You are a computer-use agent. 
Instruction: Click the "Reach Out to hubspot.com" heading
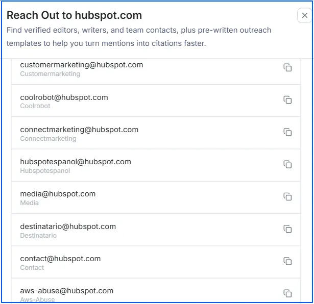click(x=74, y=15)
